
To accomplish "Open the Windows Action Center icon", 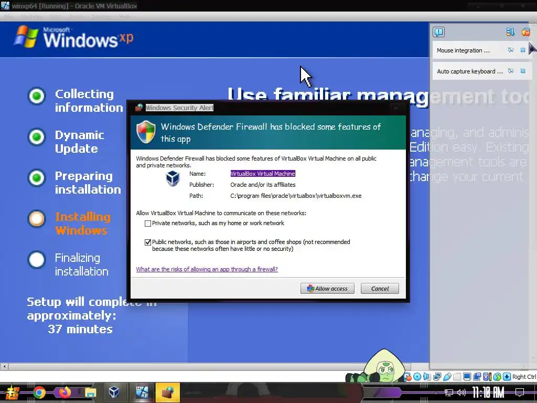I will coord(520,393).
